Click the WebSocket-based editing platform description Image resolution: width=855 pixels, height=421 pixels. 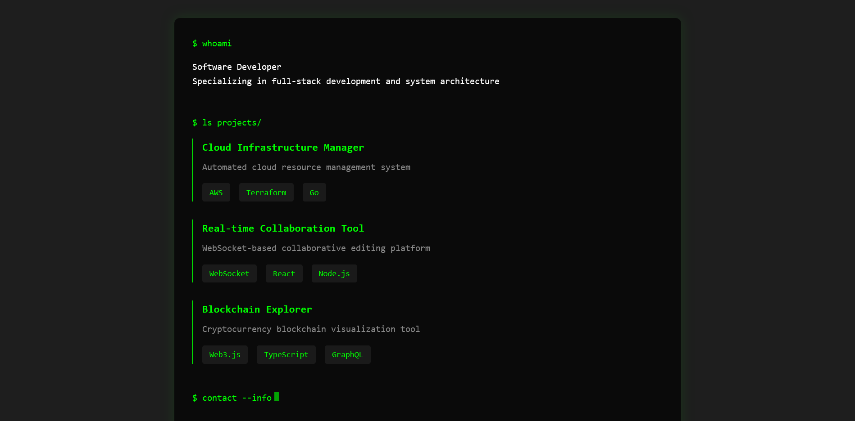(x=316, y=248)
